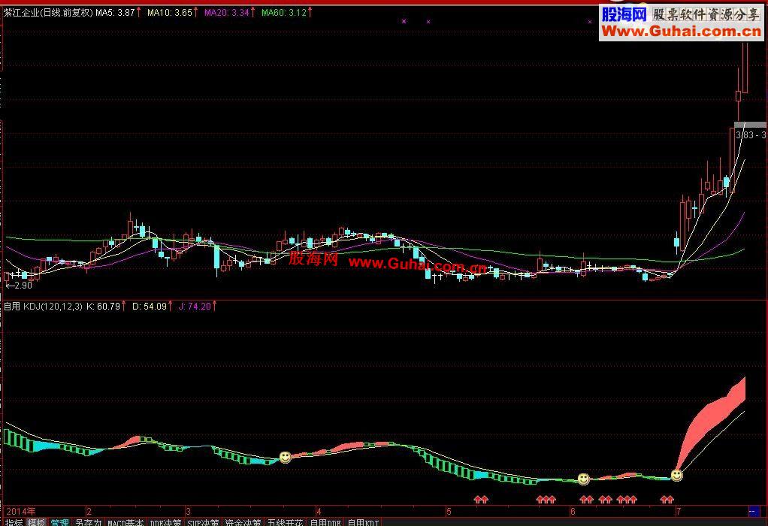Click the blue box at time axis end
Image resolution: width=768 pixels, height=526 pixels.
coord(754,511)
